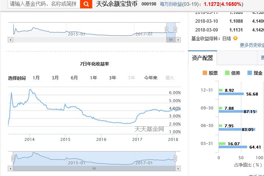Grab right range handle in lower navigator

pos(175,158)
